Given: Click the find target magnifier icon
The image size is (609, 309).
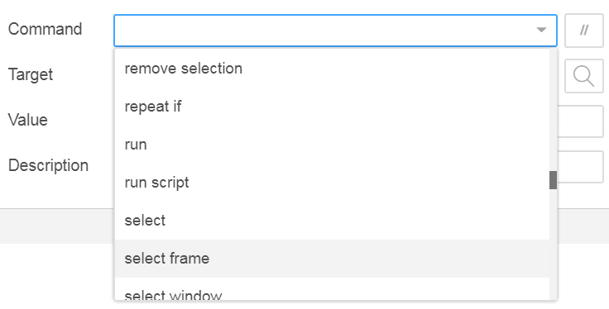Looking at the screenshot, I should (x=583, y=76).
